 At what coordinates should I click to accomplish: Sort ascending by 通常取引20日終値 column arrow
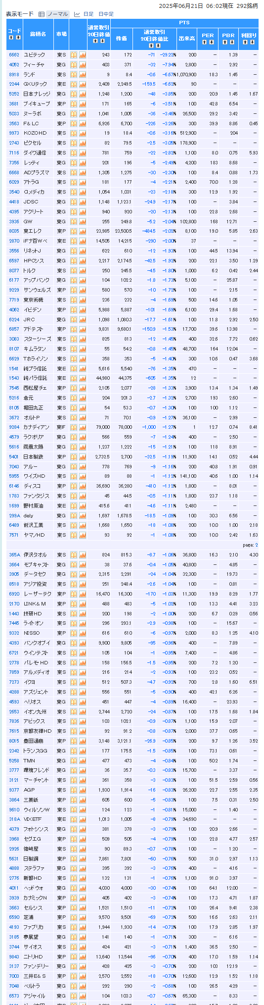pyautogui.click(x=95, y=41)
